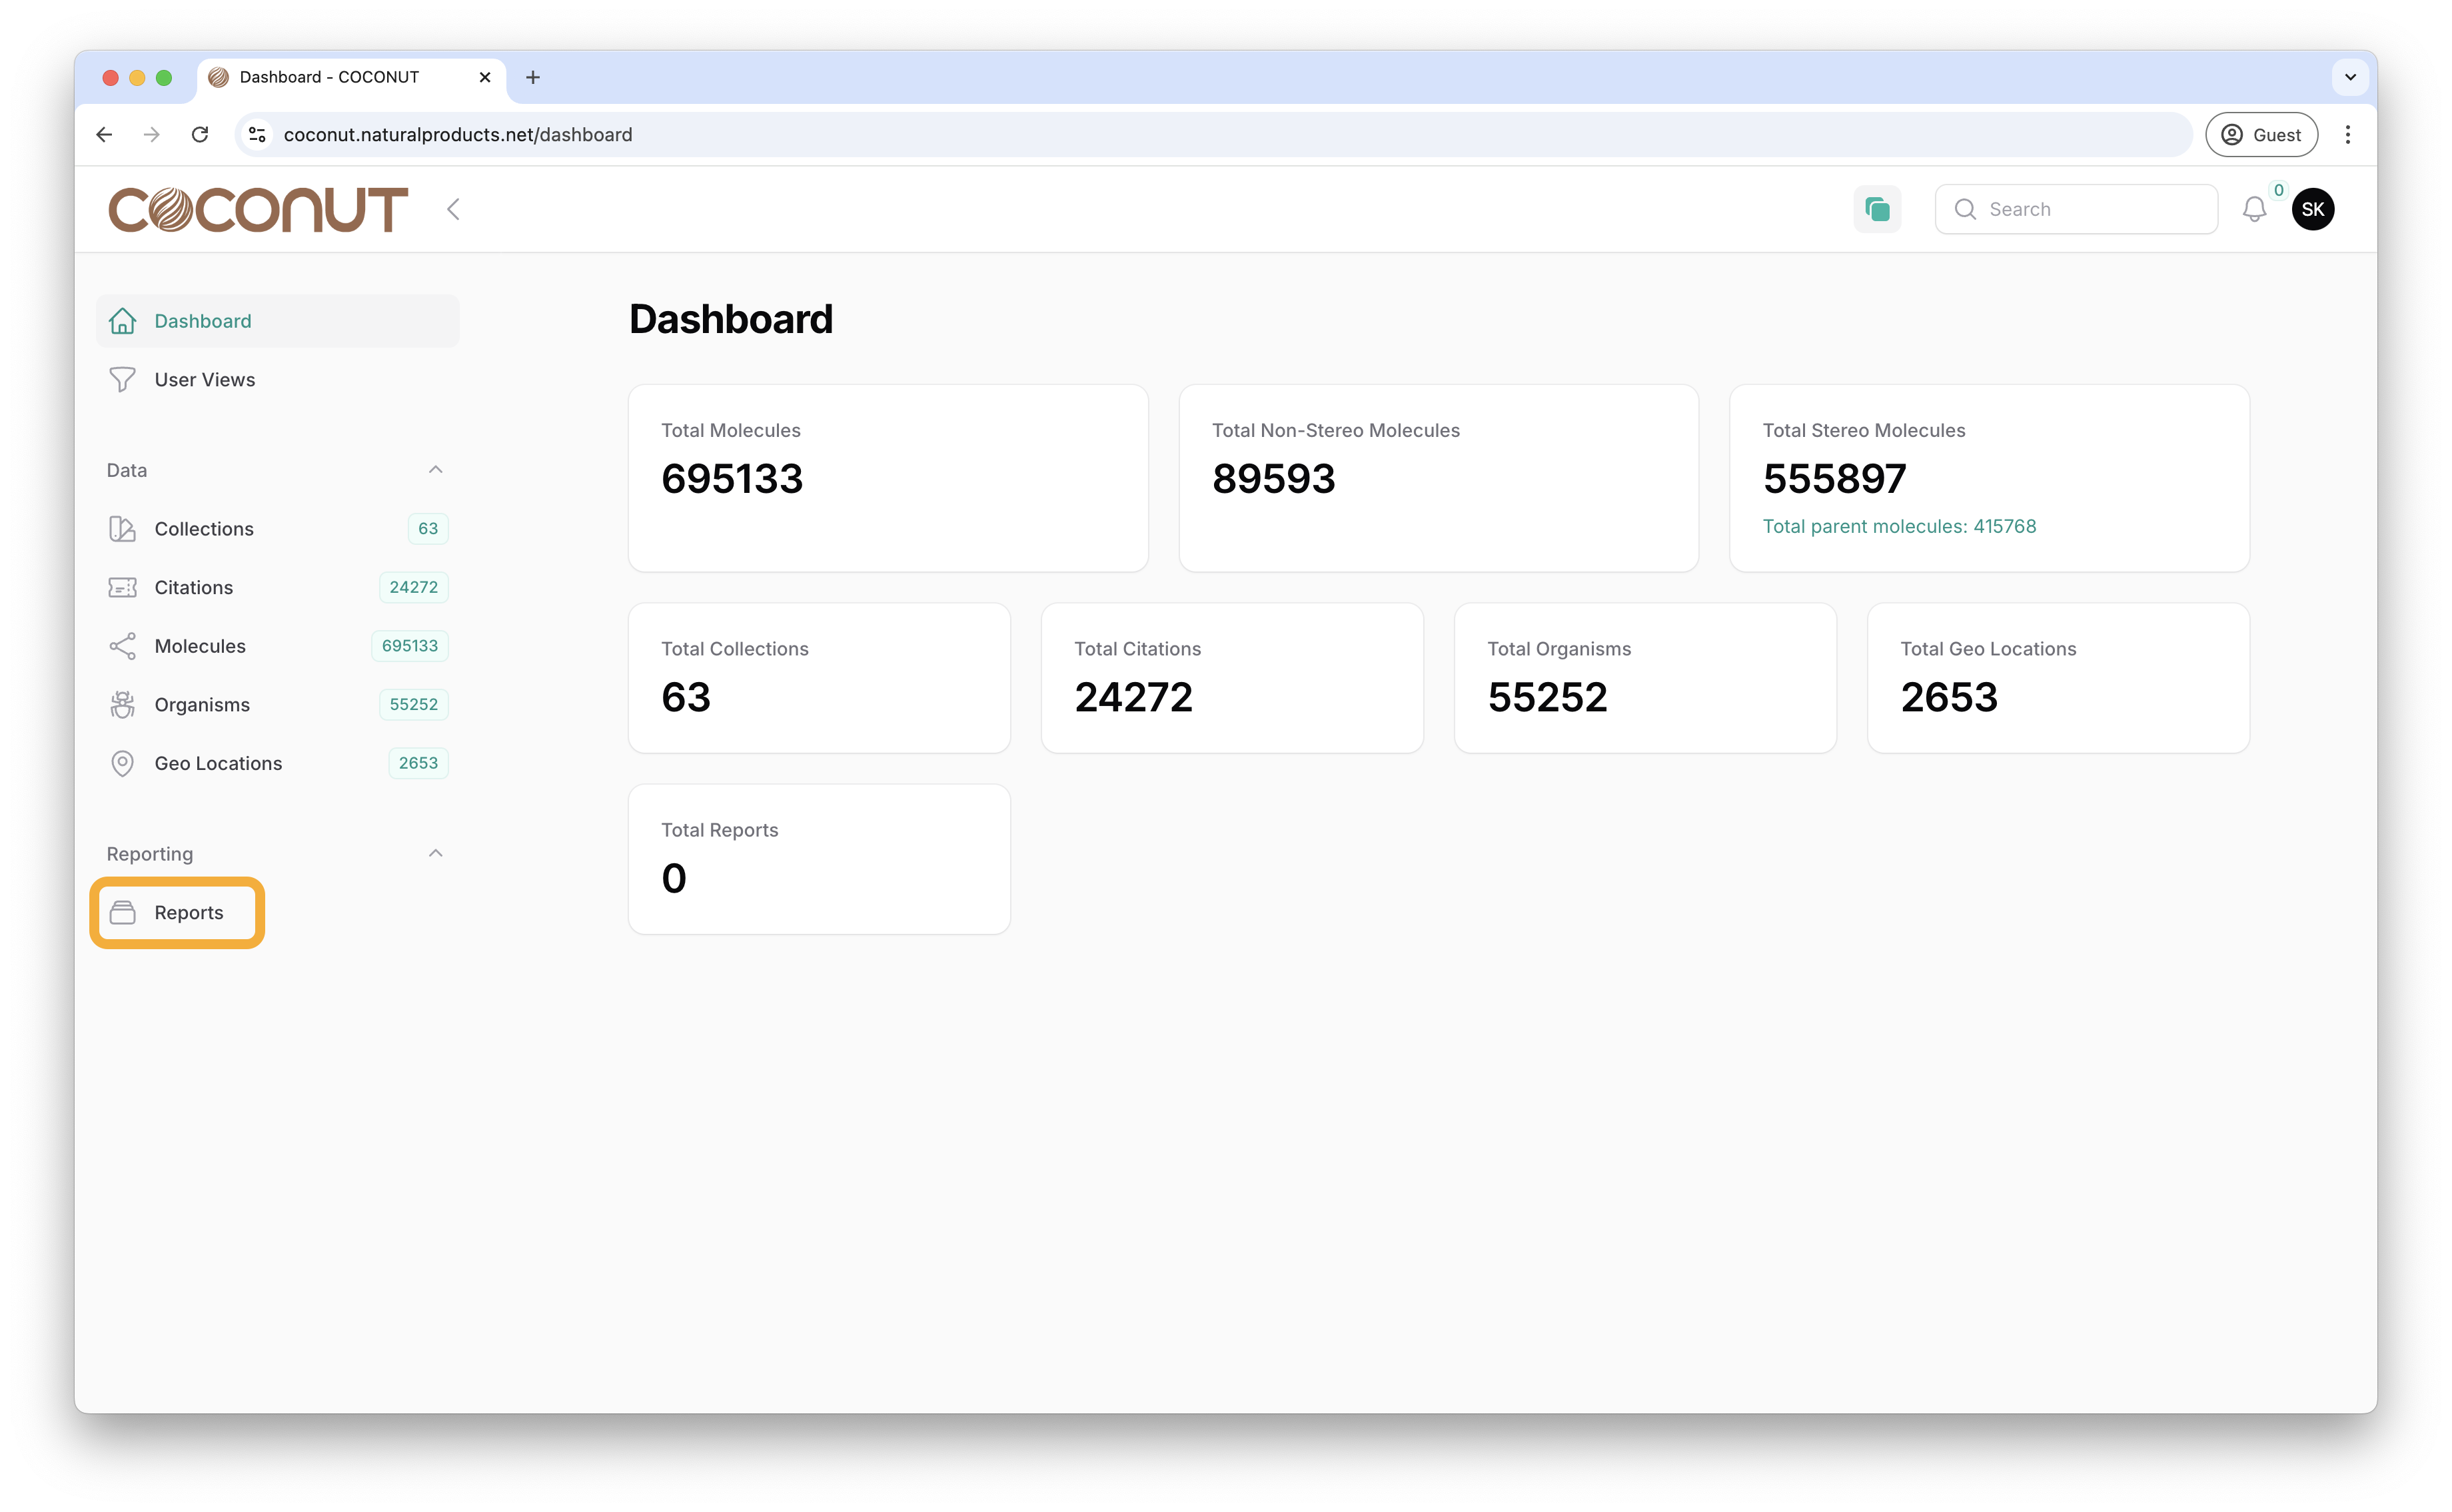2452x1512 pixels.
Task: Click Organisms badge 55252
Action: pyautogui.click(x=413, y=705)
